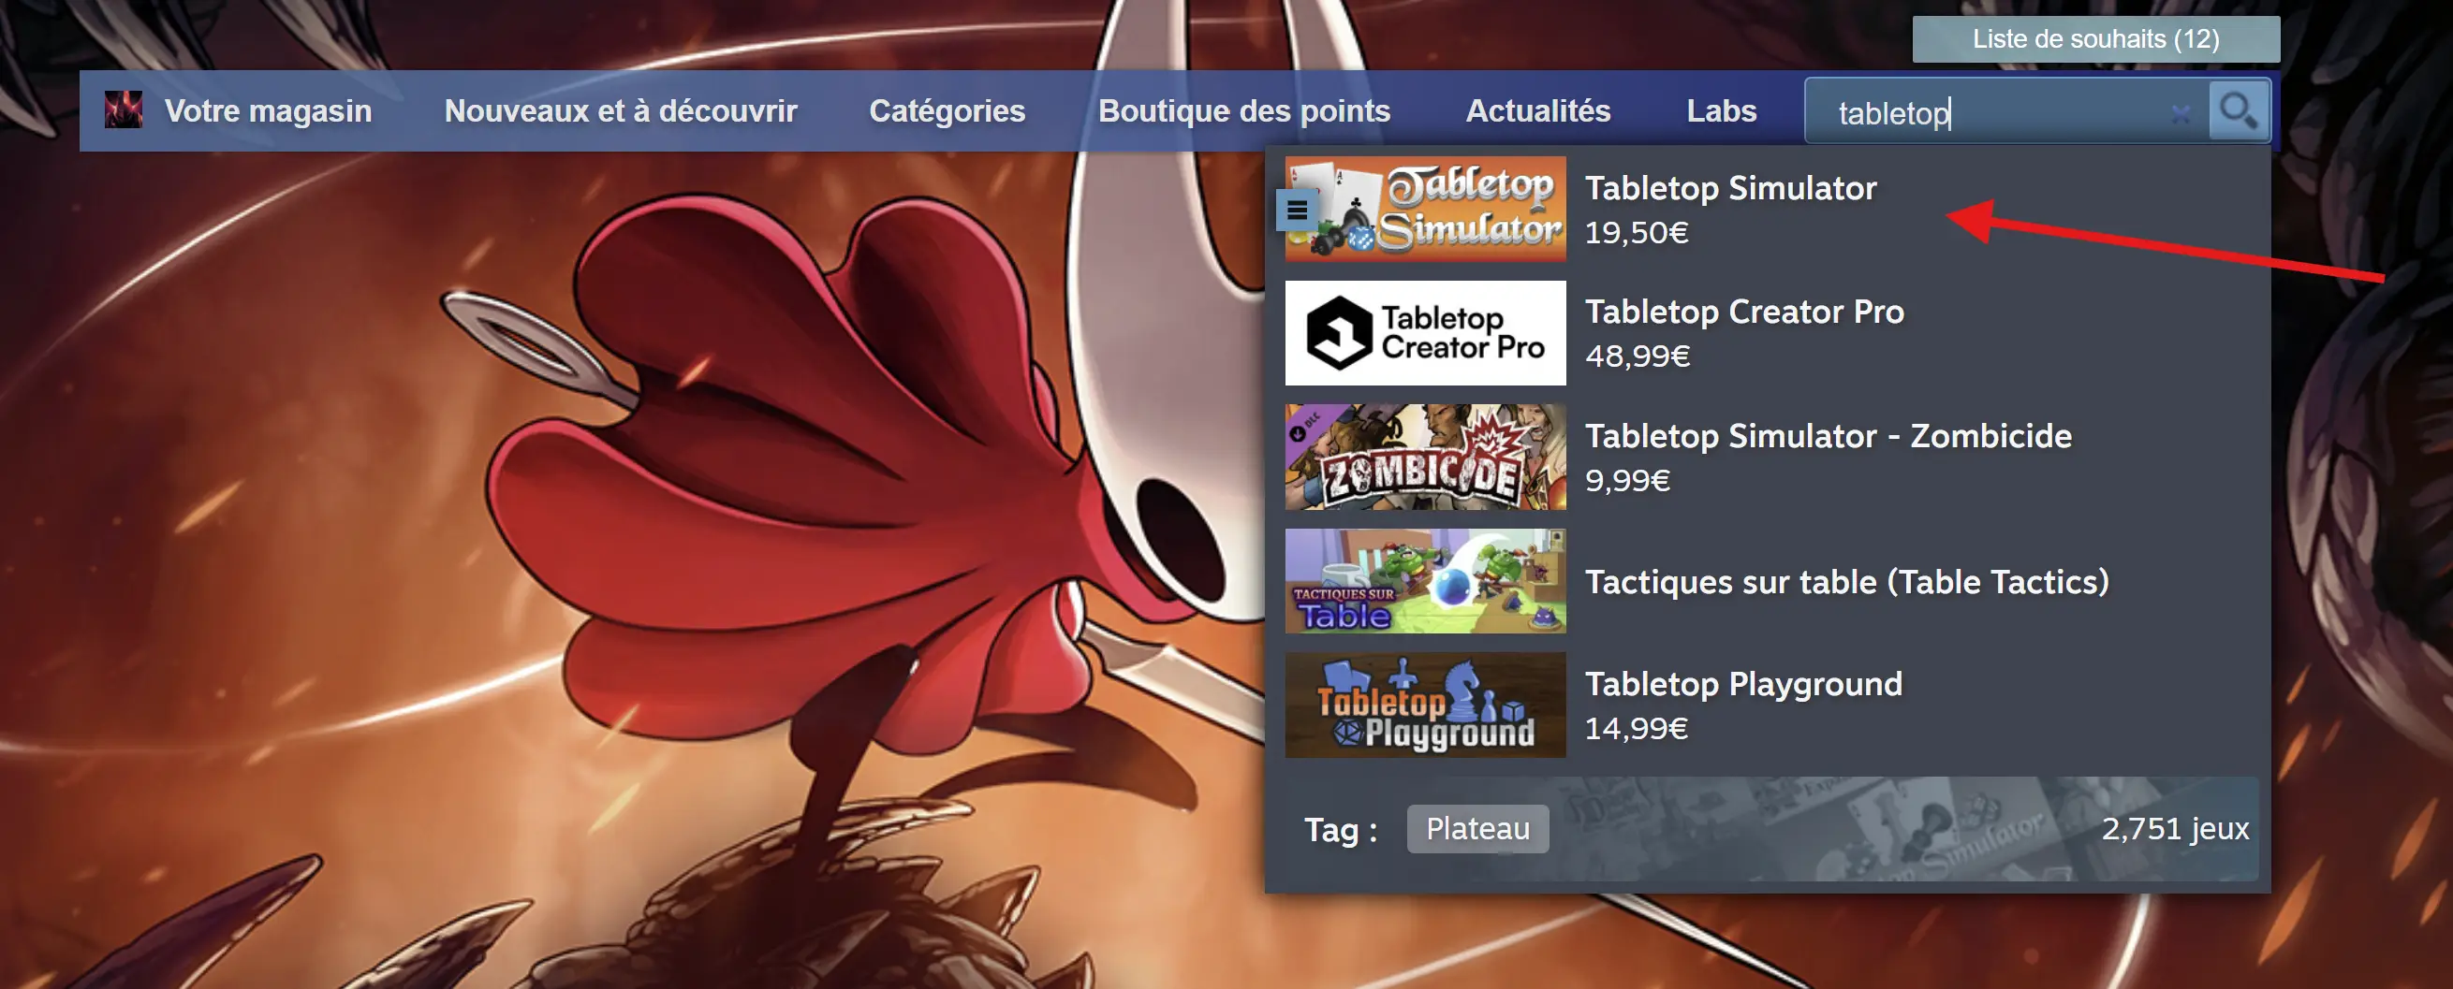Expand Nouveaux et à découvrir menu
2453x989 pixels.
click(x=620, y=111)
